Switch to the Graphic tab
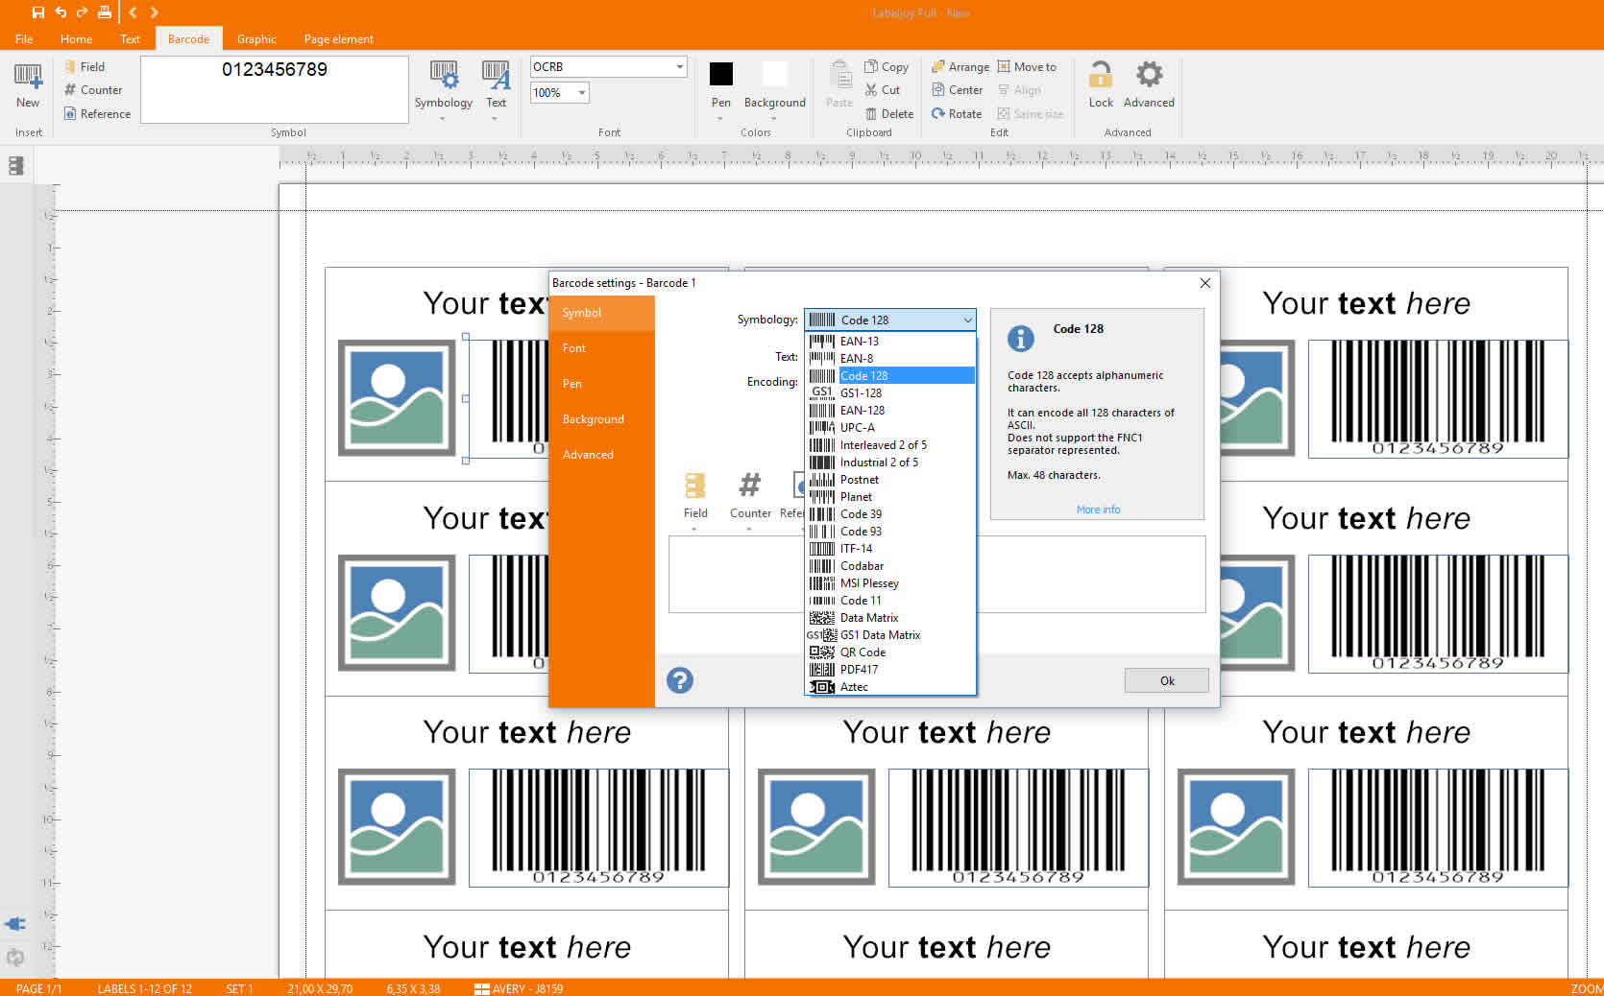This screenshot has height=996, width=1604. coord(256,39)
